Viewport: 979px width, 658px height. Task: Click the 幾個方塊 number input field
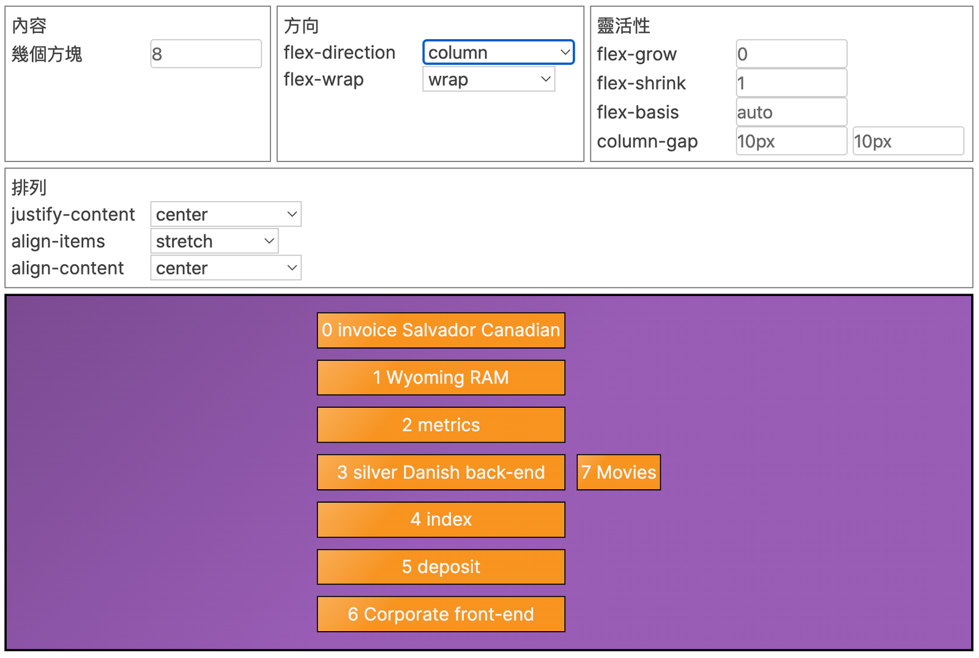[x=206, y=54]
